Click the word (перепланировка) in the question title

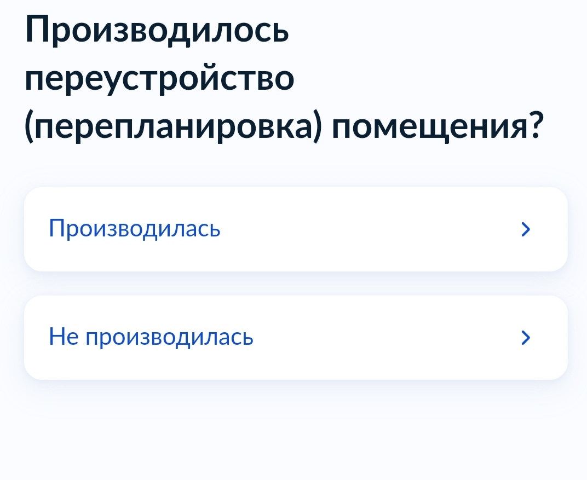173,126
